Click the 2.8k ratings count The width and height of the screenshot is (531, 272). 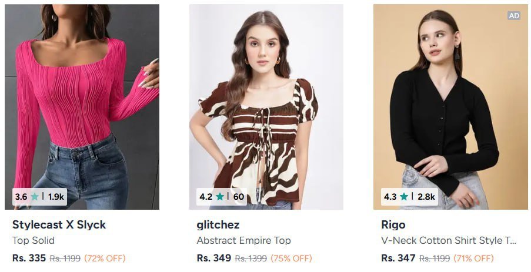tap(426, 197)
